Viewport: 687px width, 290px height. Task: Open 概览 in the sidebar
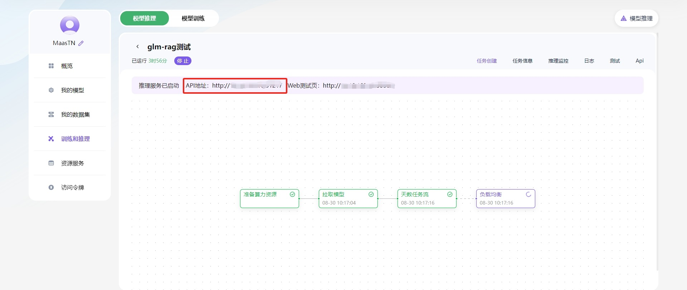click(70, 66)
